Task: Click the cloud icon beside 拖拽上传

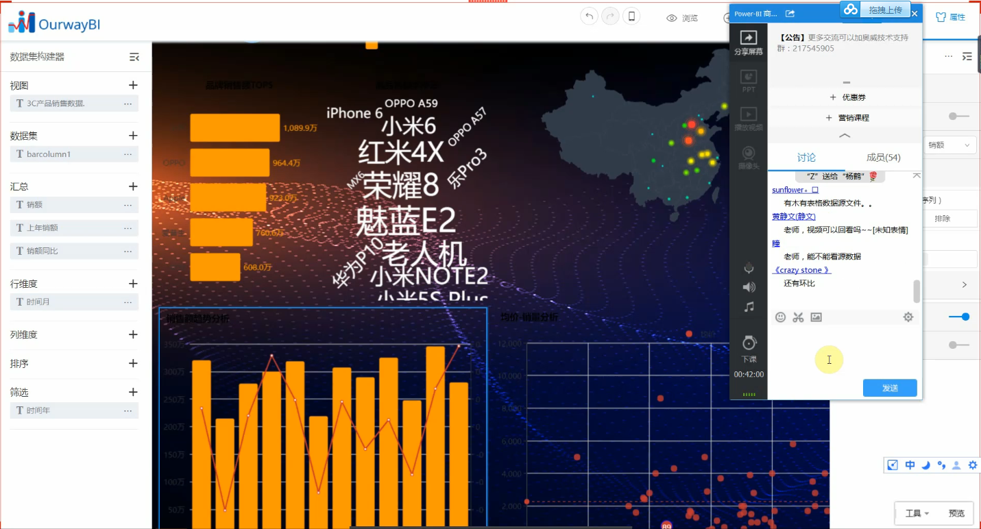Action: pyautogui.click(x=851, y=10)
